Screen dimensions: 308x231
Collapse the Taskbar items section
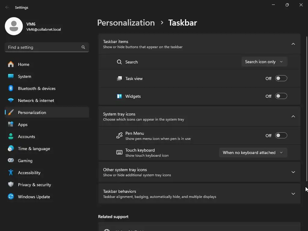tap(293, 44)
